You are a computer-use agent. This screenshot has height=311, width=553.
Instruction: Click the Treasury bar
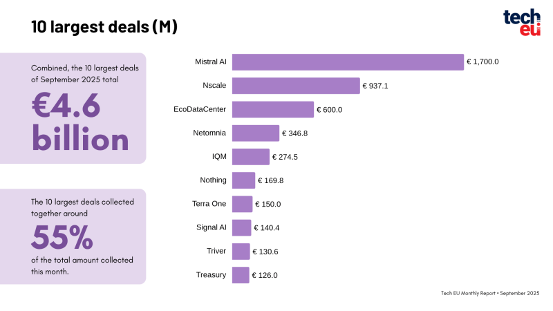[240, 275]
